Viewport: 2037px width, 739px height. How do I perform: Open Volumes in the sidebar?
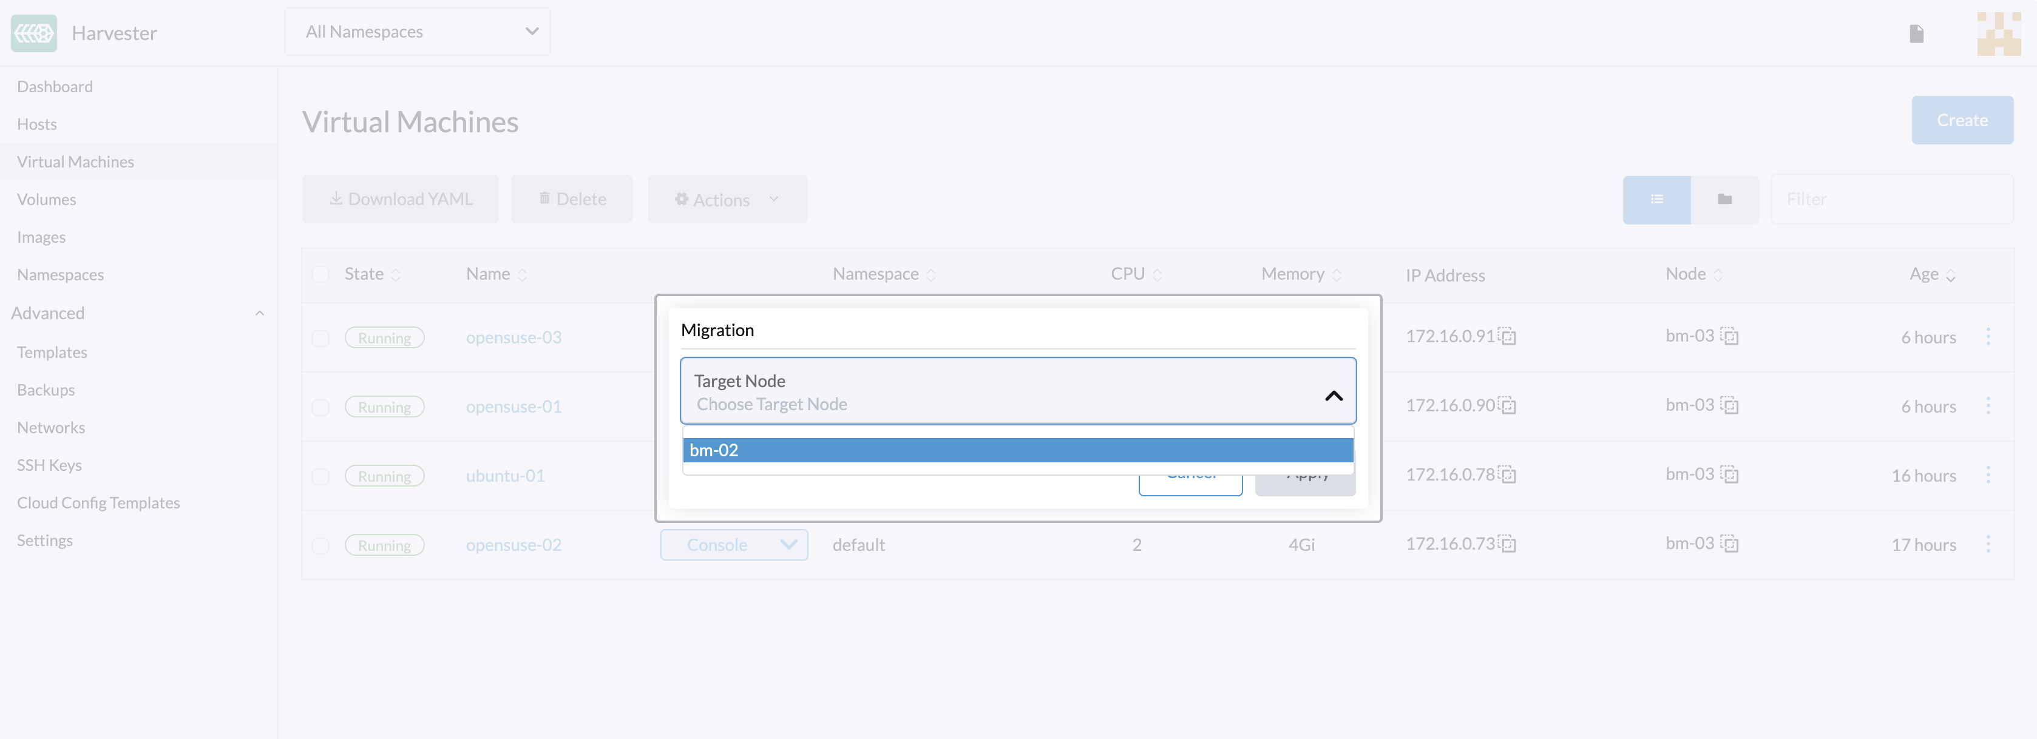tap(47, 199)
